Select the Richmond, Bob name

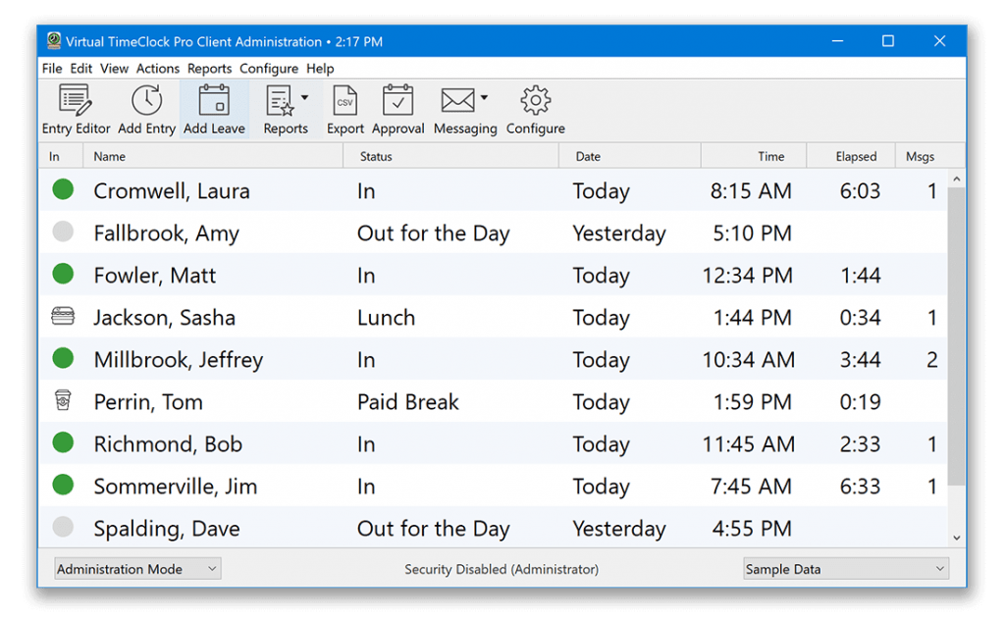tap(168, 443)
